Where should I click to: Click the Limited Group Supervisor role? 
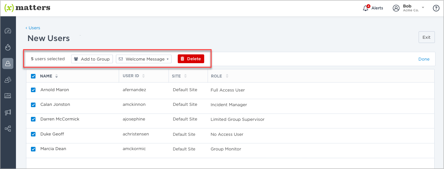237,119
